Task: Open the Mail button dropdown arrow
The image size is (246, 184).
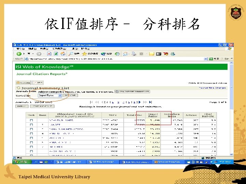Action: point(129,54)
